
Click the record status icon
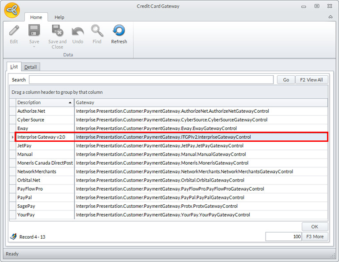pyautogui.click(x=14, y=237)
